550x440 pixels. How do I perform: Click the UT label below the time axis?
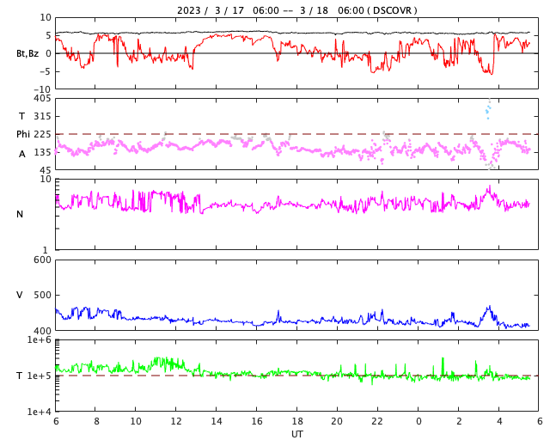(x=296, y=434)
